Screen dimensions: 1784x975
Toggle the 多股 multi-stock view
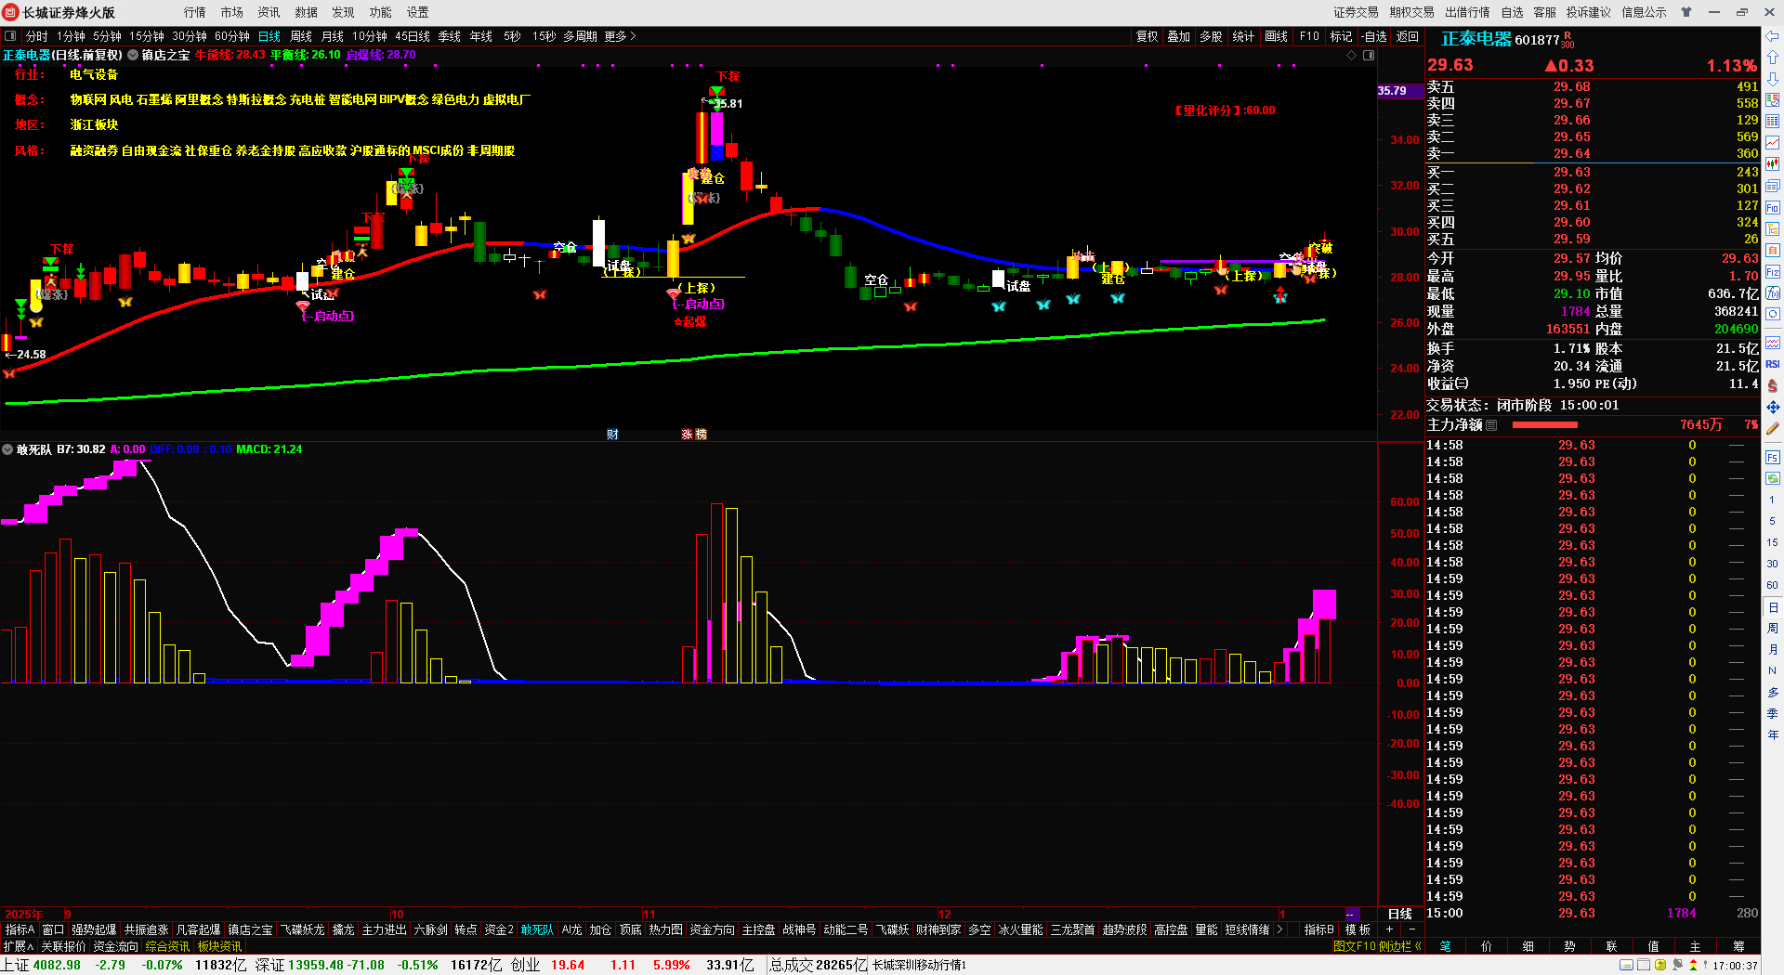pos(1211,36)
